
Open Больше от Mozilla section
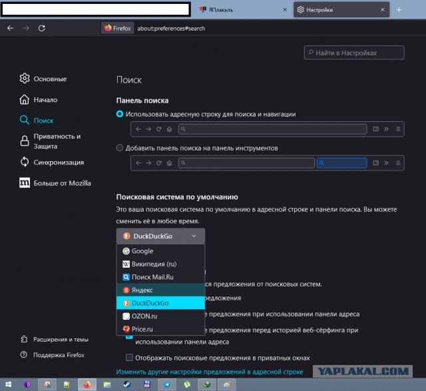(x=55, y=183)
